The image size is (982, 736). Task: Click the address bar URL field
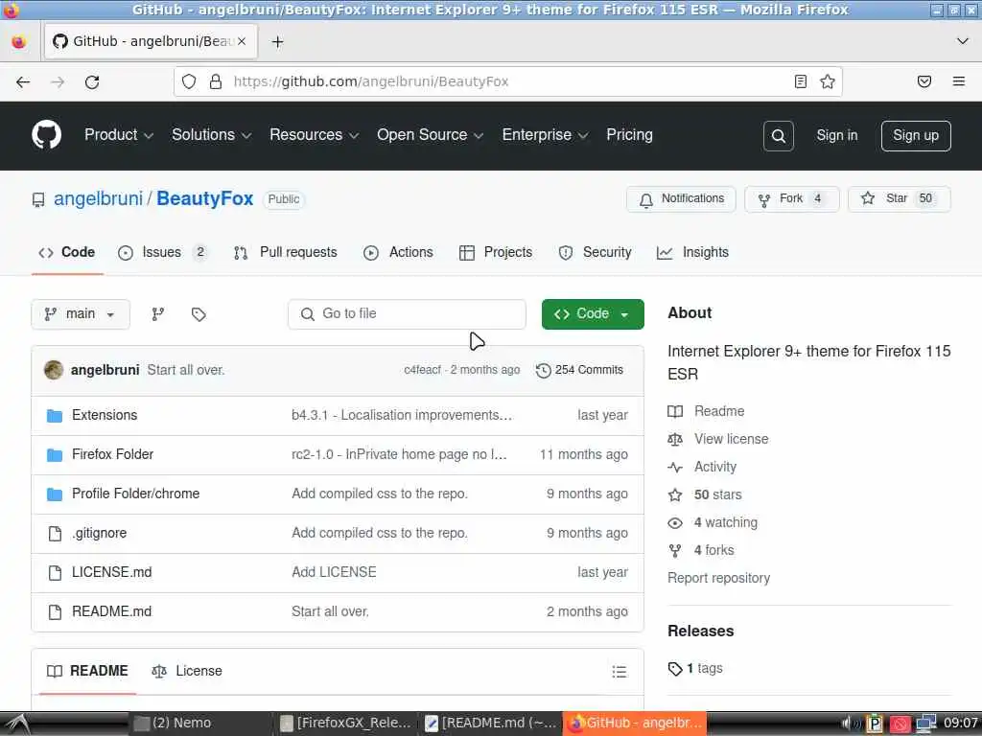507,81
